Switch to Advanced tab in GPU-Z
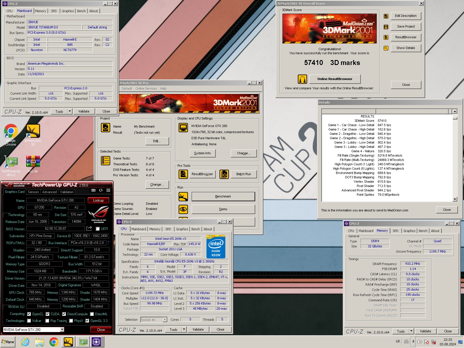 (x=50, y=192)
